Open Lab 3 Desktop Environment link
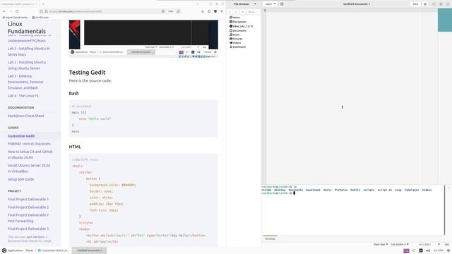This screenshot has height=254, width=452. coord(25,82)
